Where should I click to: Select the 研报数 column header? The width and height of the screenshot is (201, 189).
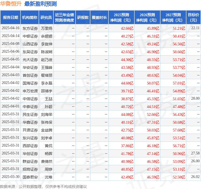(83, 17)
